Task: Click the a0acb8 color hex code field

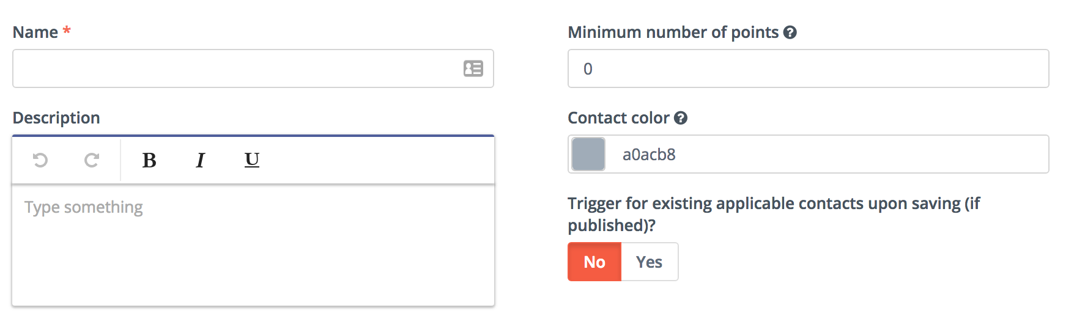Action: tap(827, 154)
